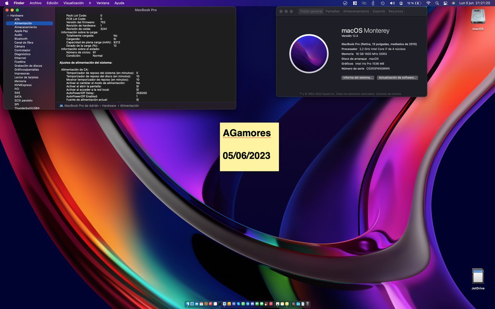Open the Apple menu
The width and height of the screenshot is (495, 309).
point(7,3)
